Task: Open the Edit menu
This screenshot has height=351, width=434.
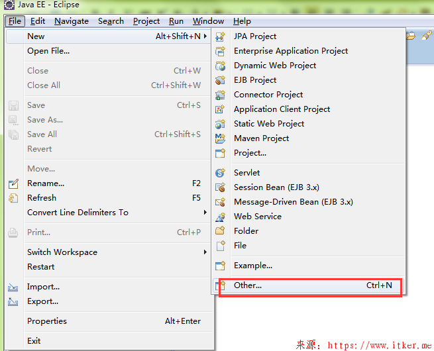Action: [38, 21]
